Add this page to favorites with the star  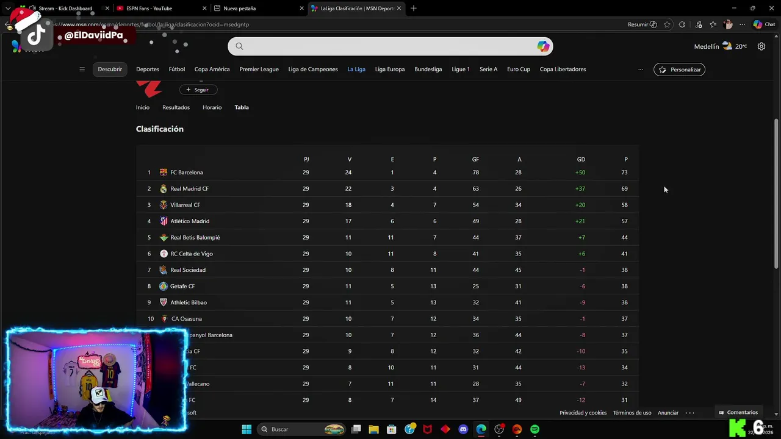[x=667, y=24]
